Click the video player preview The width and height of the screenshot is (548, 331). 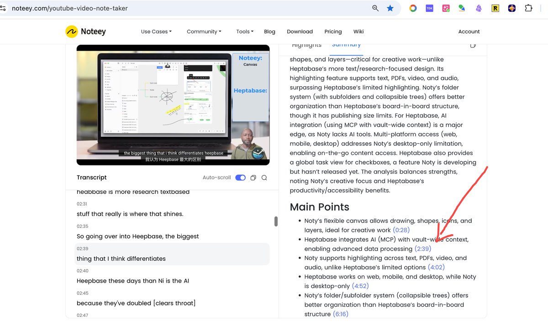173,105
